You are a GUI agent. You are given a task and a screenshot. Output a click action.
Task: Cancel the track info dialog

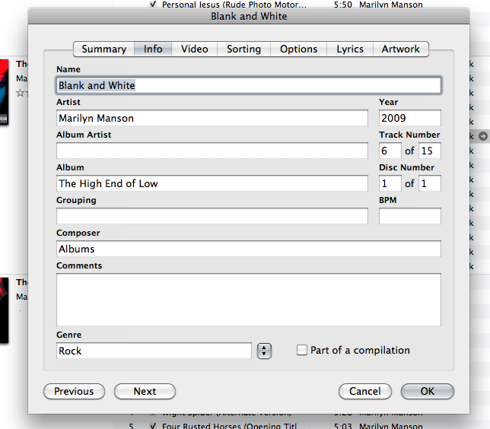[x=364, y=391]
